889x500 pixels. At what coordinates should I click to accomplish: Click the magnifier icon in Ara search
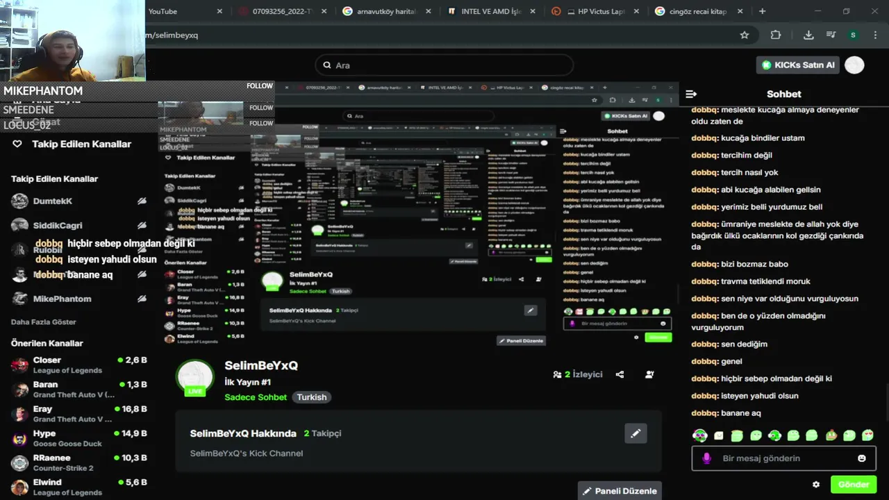pyautogui.click(x=327, y=65)
